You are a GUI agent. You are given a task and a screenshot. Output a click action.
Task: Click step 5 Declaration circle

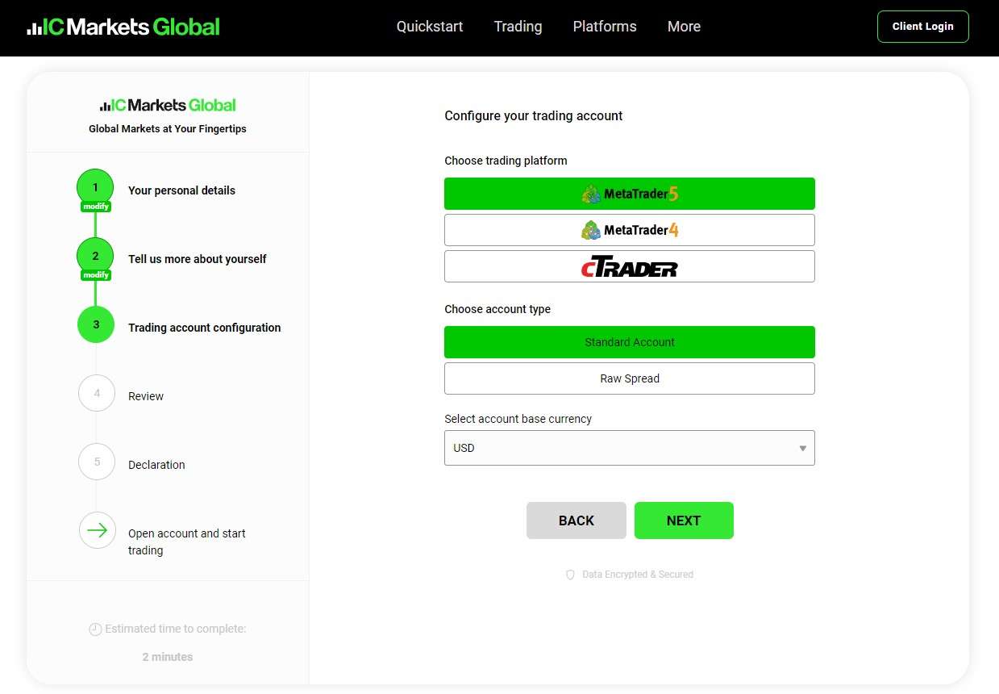coord(97,462)
